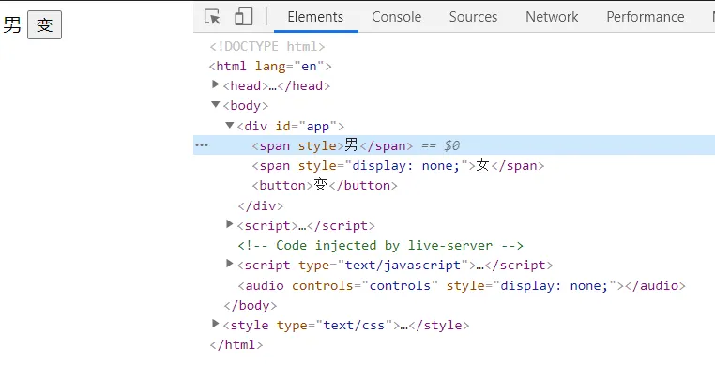Open the three-dot menu beside selected span
715x365 pixels.
(x=202, y=145)
